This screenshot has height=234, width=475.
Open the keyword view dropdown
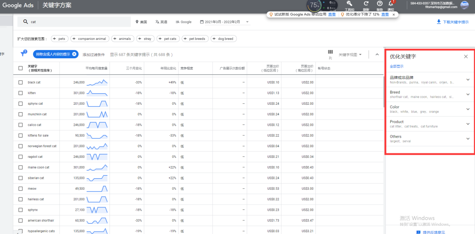(x=350, y=55)
